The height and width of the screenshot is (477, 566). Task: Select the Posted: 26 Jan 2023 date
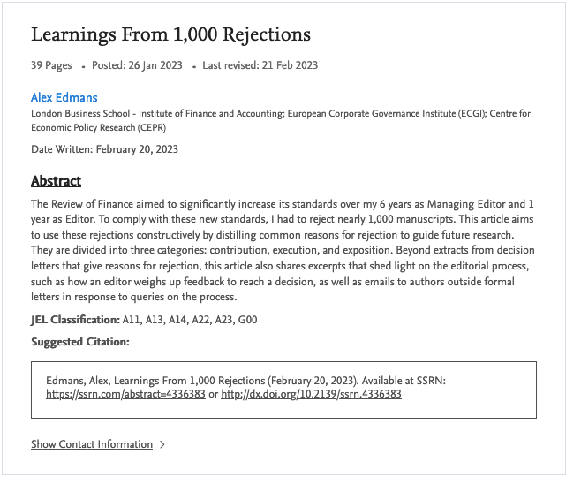[136, 65]
